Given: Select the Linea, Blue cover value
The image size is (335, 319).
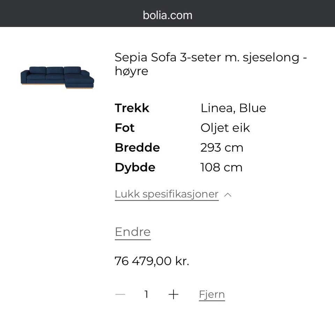Looking at the screenshot, I should tap(233, 108).
